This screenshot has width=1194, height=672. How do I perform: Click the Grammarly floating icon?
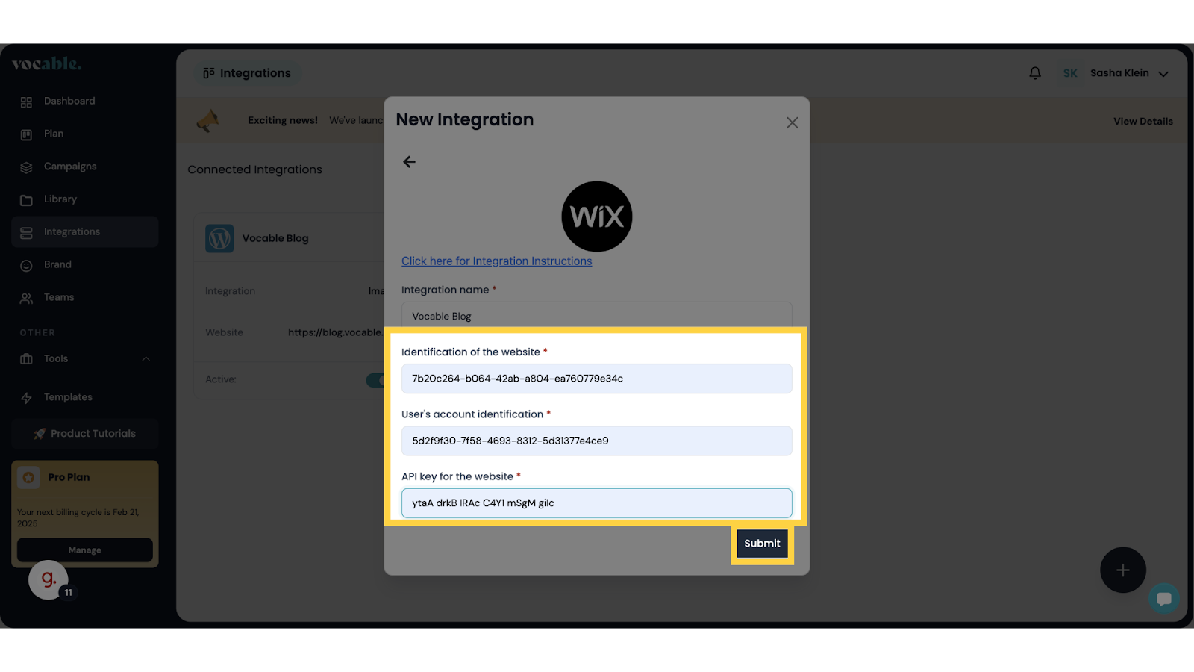click(x=49, y=579)
